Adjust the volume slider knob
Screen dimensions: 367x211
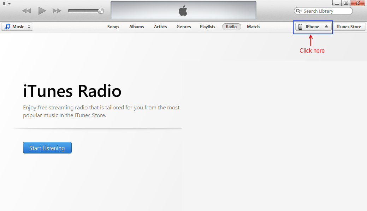click(x=101, y=11)
